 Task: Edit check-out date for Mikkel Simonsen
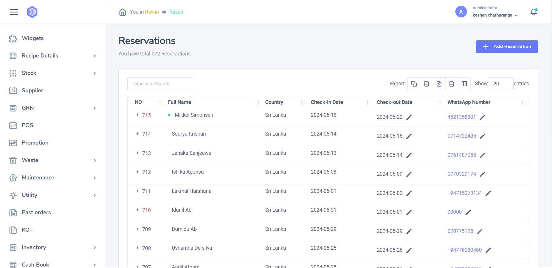[409, 117]
